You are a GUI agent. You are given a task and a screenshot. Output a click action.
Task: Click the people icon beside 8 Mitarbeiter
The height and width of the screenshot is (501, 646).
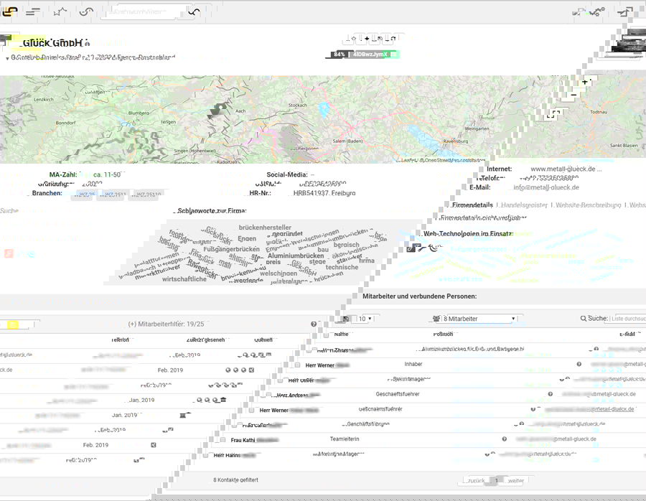click(x=436, y=319)
